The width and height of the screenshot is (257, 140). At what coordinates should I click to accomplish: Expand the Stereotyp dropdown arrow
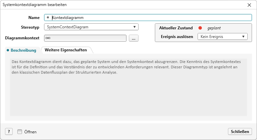pyautogui.click(x=134, y=27)
